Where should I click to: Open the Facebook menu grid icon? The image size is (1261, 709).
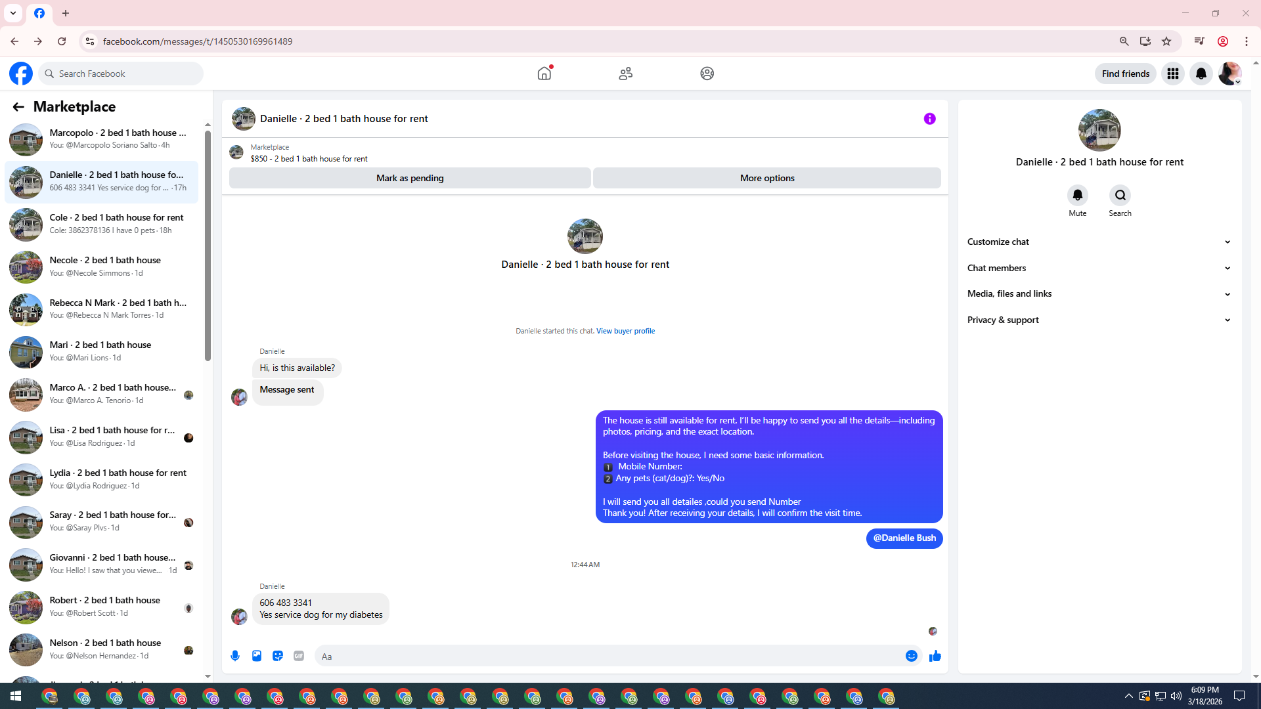(x=1172, y=74)
